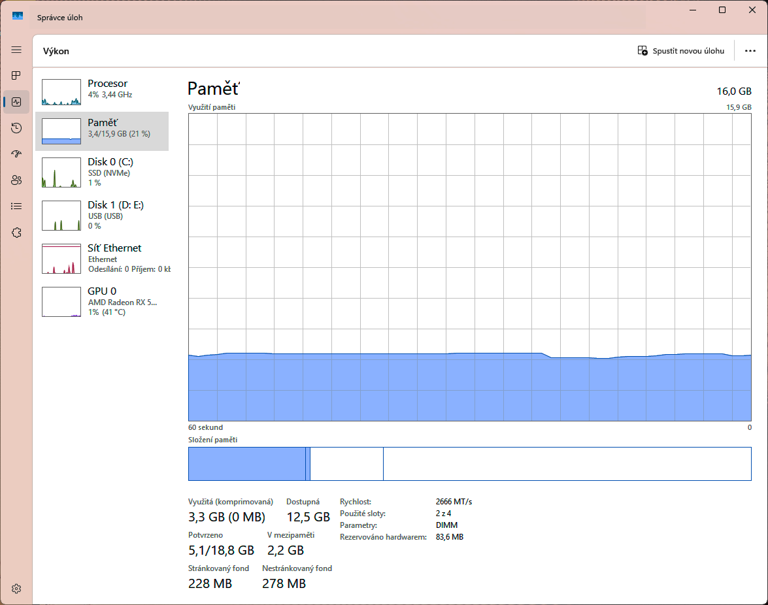Open the Startup apps sidebar icon
This screenshot has height=605, width=768.
tap(16, 154)
